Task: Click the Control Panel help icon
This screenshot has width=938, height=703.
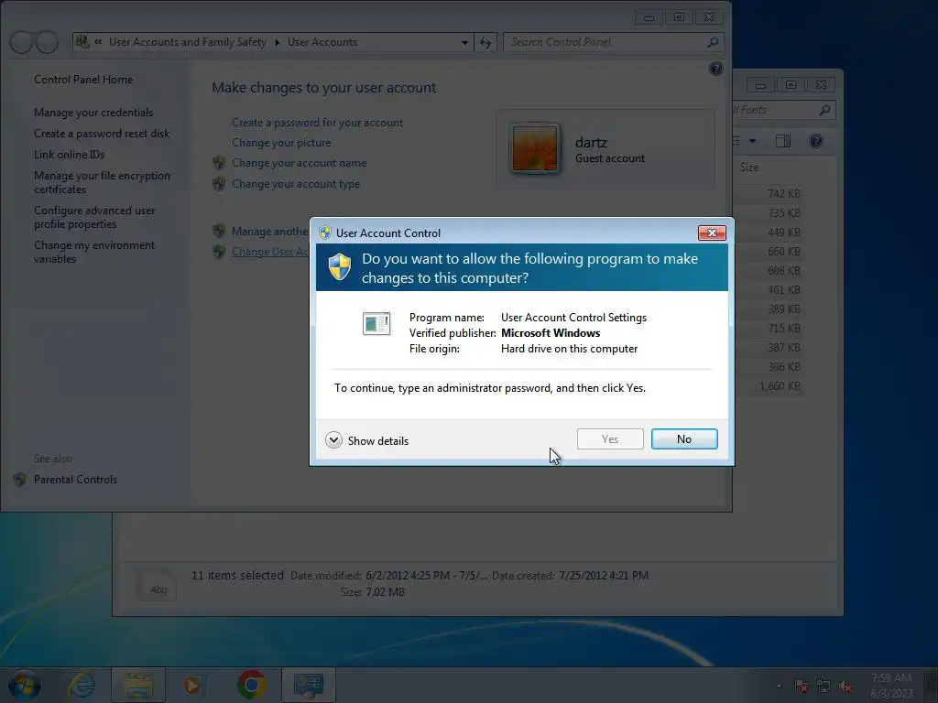Action: coord(715,69)
